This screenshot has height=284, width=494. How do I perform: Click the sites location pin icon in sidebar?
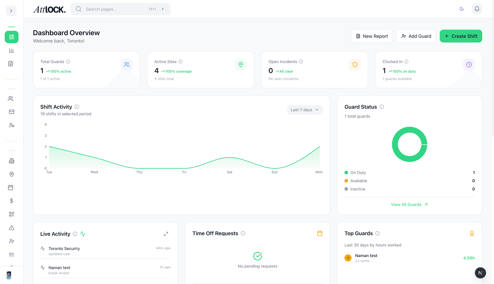pyautogui.click(x=11, y=174)
